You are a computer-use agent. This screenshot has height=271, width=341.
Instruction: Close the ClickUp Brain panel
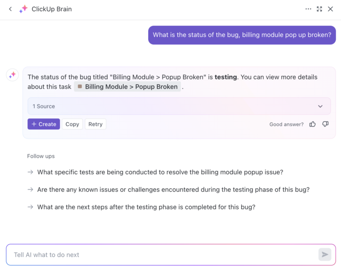[x=330, y=9]
